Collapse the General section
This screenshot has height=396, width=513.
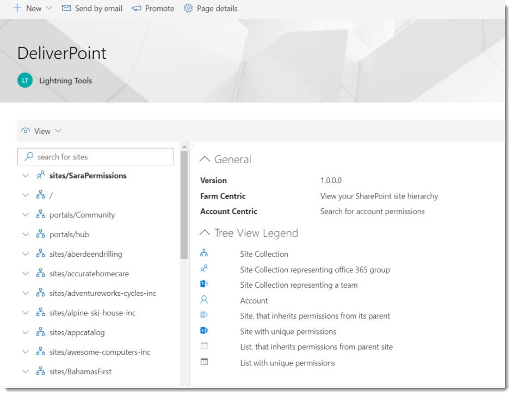(205, 159)
